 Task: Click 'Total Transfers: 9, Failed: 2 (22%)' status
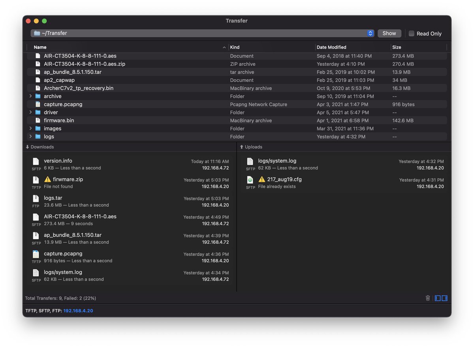pyautogui.click(x=60, y=298)
